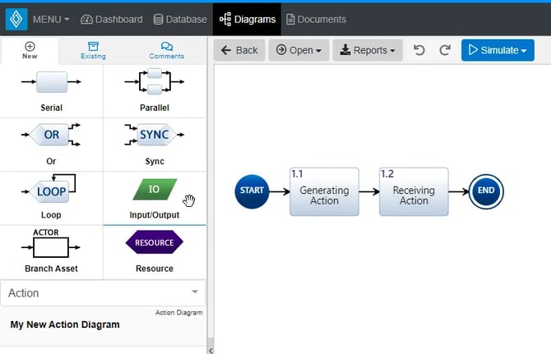Viewport: 551px width, 354px height.
Task: Select the SYNC construct icon
Action: pos(155,135)
